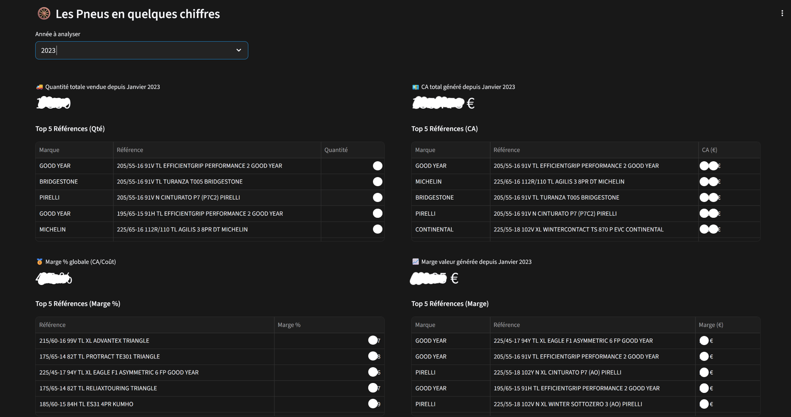This screenshot has height=417, width=791.
Task: Select CONTINENTAL cell in CA table
Action: coord(434,229)
